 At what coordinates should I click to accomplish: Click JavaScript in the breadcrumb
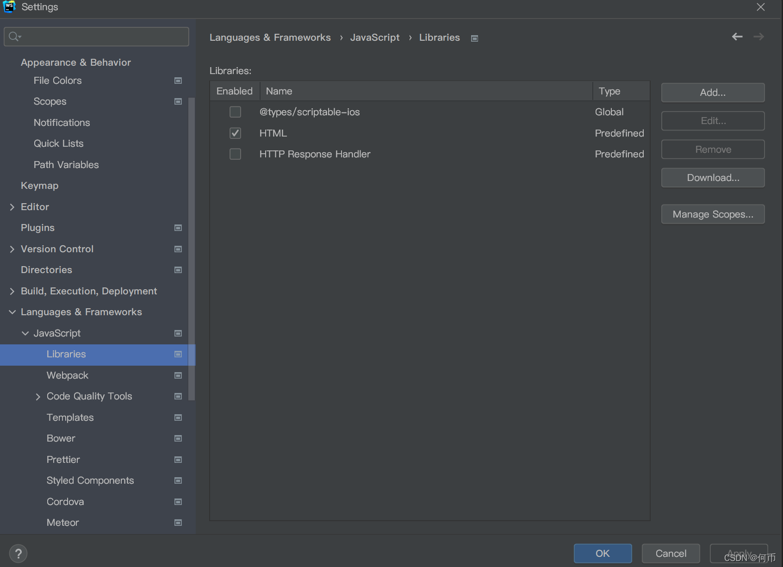click(375, 37)
